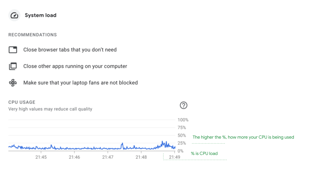Click the laptop fans not blocked recommendation
Screen dimensions: 319x179
tap(80, 83)
